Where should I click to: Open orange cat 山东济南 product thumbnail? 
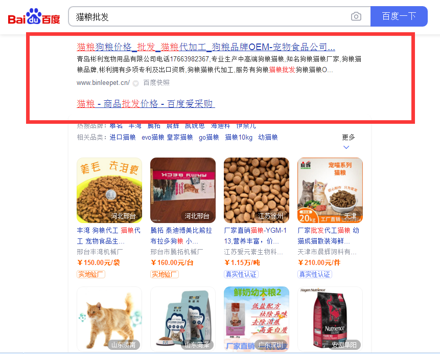(109, 319)
